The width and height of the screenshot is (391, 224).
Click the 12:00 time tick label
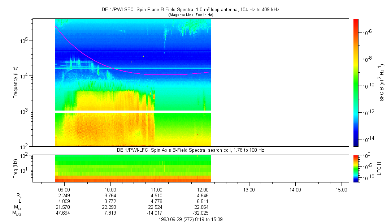pos(203,189)
